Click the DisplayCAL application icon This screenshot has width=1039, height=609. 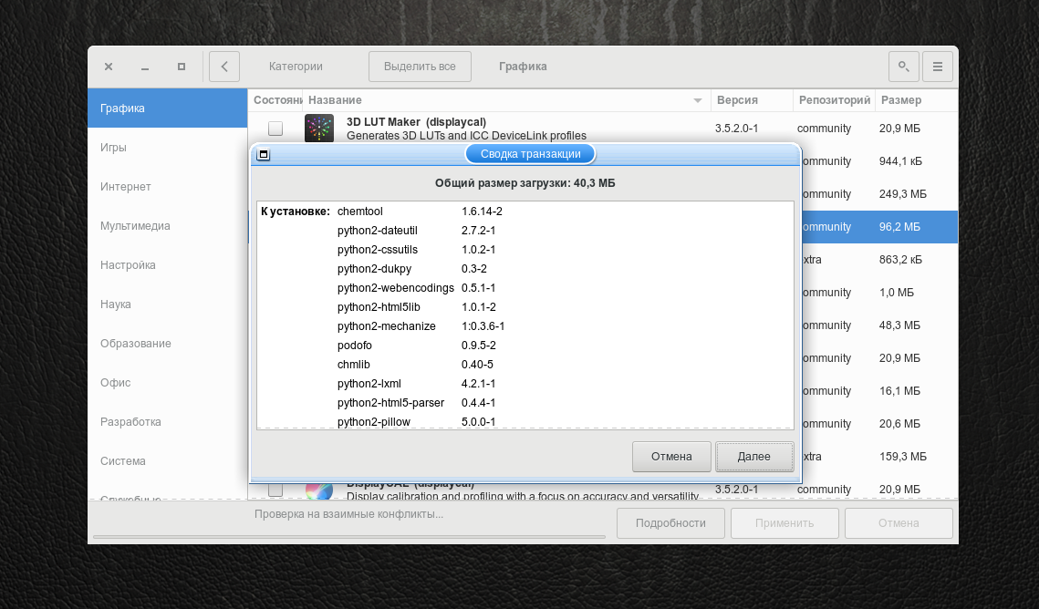pos(318,490)
